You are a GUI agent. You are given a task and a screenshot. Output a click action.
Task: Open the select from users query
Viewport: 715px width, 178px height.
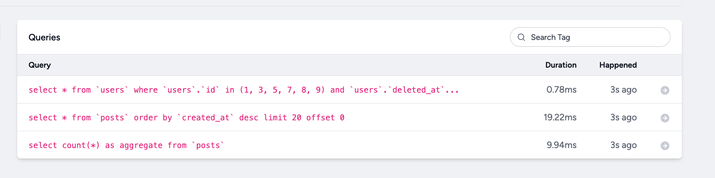(244, 90)
